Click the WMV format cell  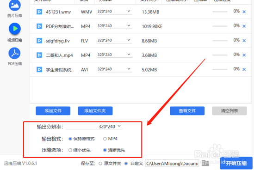[87, 12]
